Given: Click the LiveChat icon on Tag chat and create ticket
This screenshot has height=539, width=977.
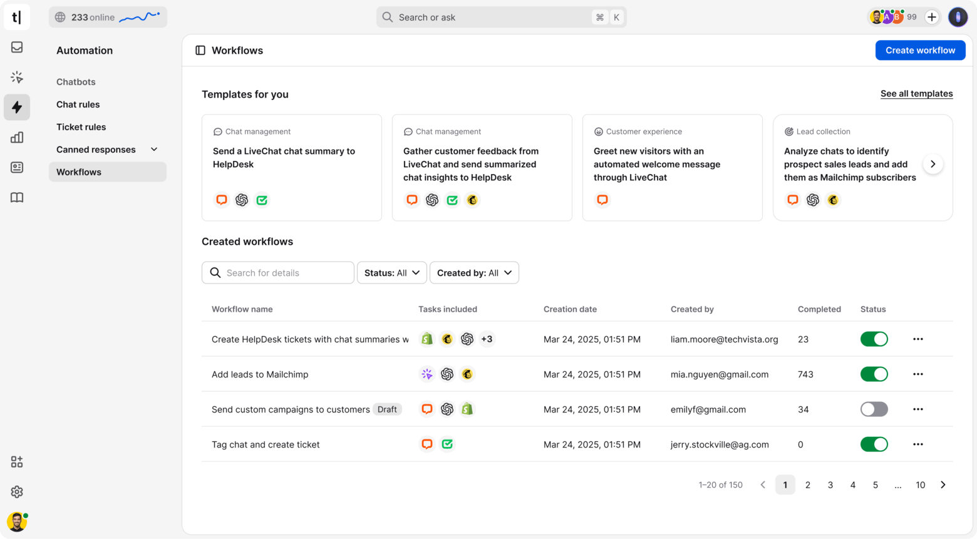Looking at the screenshot, I should point(427,444).
